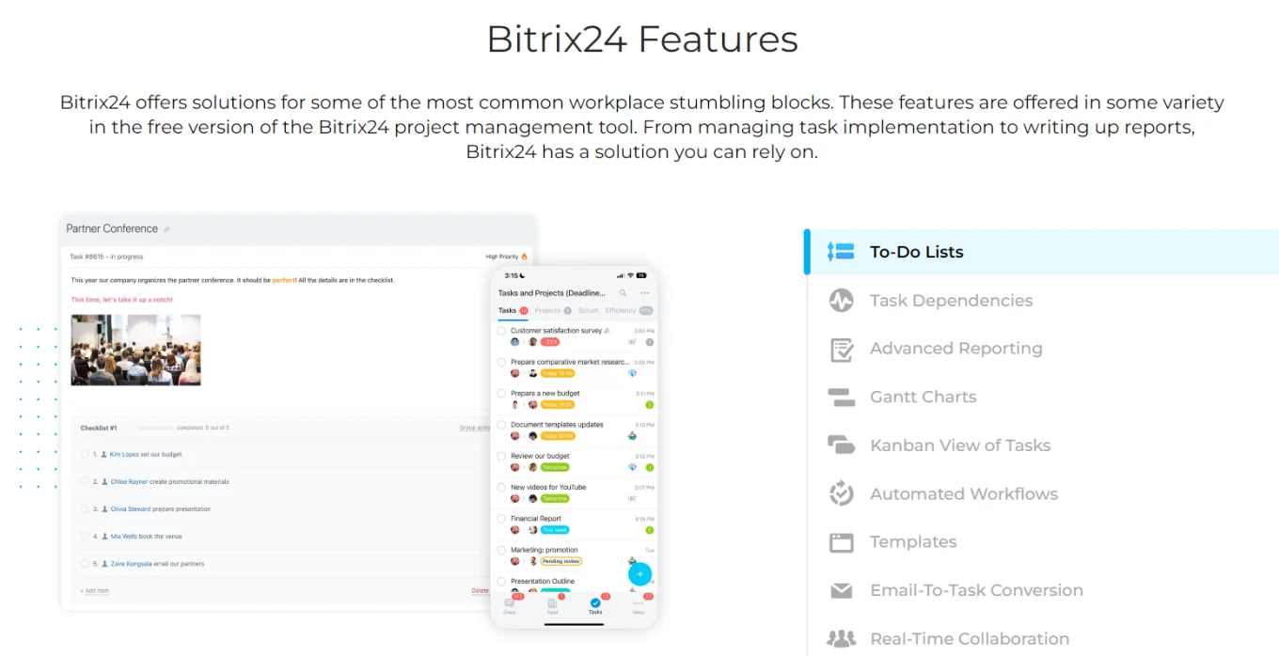Click the Email-To-Task envelope icon
The image size is (1279, 656).
pos(841,591)
